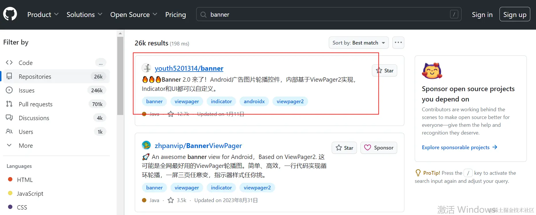Image resolution: width=536 pixels, height=215 pixels.
Task: Click the viewpager tag on BannerViewPager result
Action: [x=187, y=188]
